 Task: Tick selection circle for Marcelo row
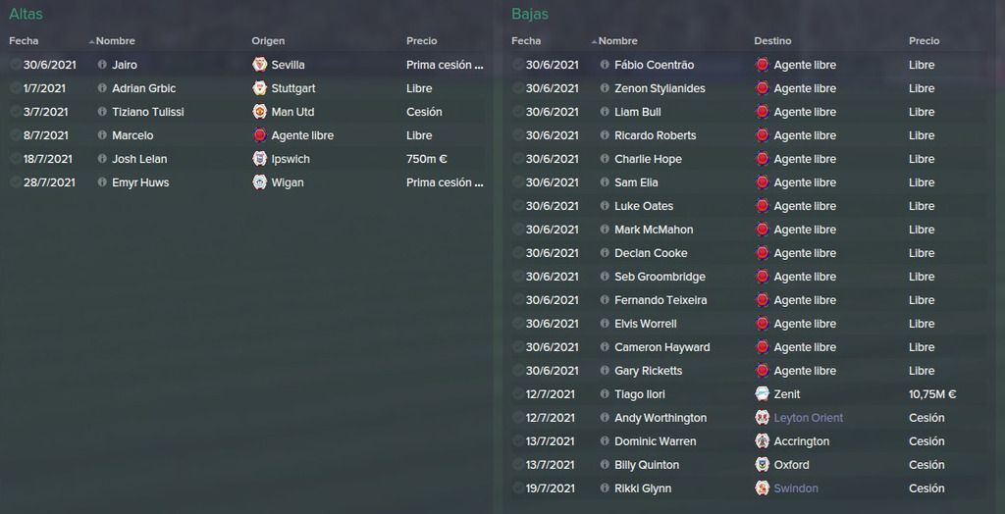[16, 135]
